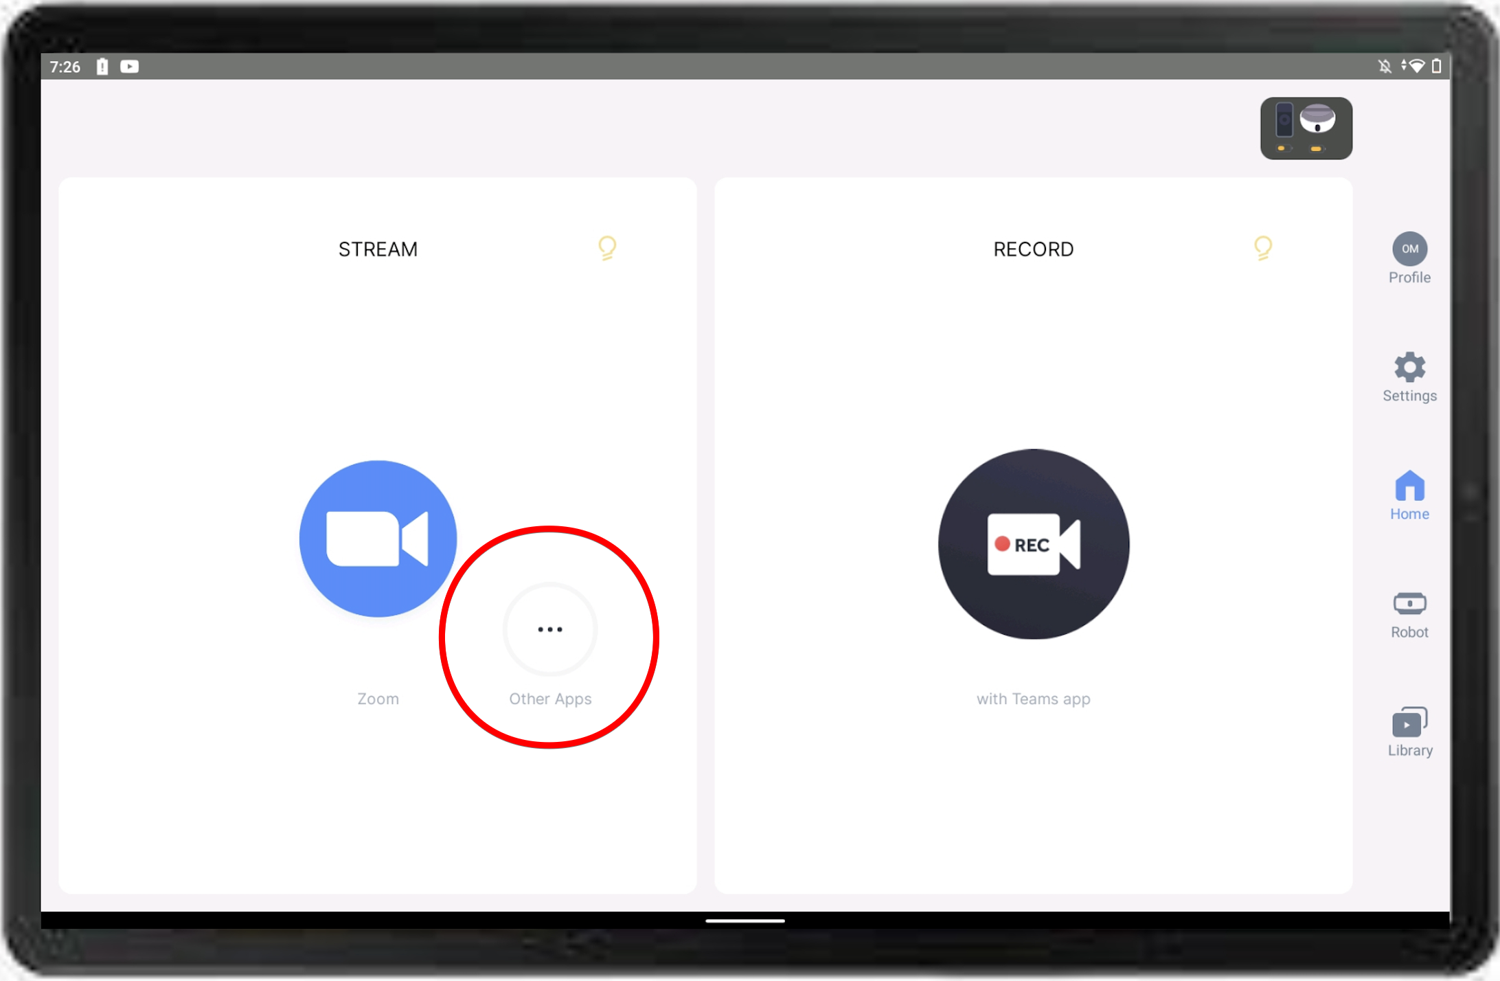
Task: Select STREAM menu tab
Action: click(378, 247)
